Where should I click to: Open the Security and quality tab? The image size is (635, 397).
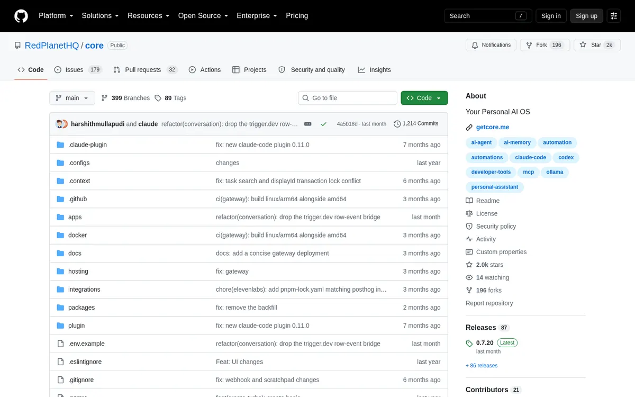[312, 70]
